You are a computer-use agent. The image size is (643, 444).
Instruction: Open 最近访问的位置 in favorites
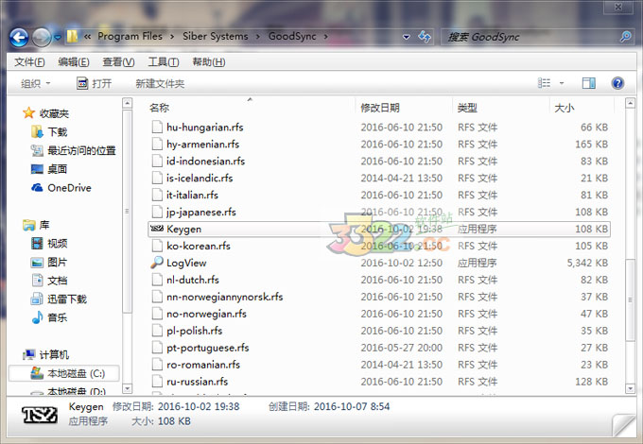[81, 150]
